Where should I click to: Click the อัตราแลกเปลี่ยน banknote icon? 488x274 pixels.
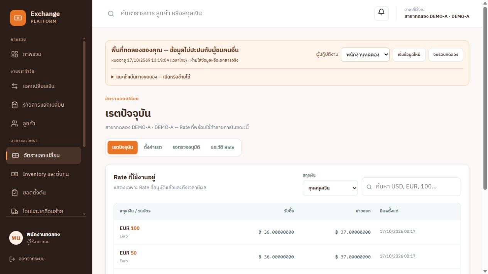(15, 155)
